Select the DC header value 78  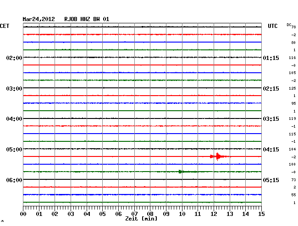click(x=293, y=27)
